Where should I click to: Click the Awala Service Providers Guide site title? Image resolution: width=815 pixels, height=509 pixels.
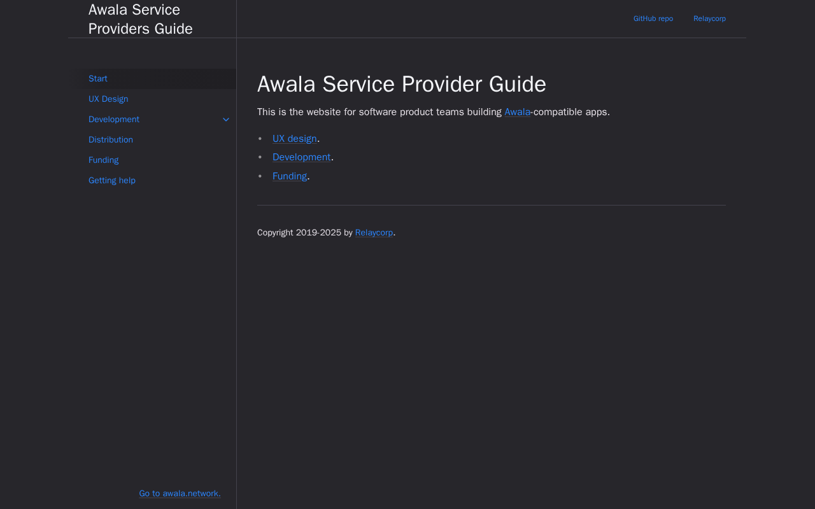[x=141, y=19]
